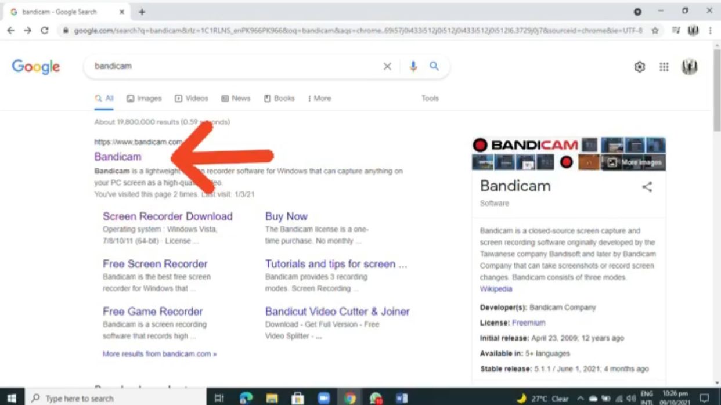This screenshot has width=721, height=405.
Task: Switch to the Images results tab
Action: 144,99
